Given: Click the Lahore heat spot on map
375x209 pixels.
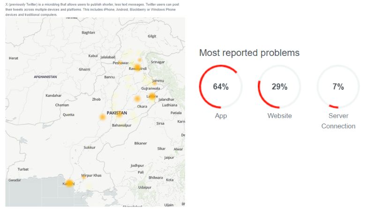Looking at the screenshot, I should click(x=151, y=96).
